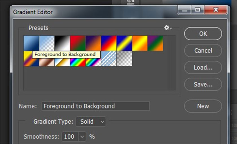Maximize the Gradient Editor window
The width and height of the screenshot is (237, 144).
click(x=198, y=10)
